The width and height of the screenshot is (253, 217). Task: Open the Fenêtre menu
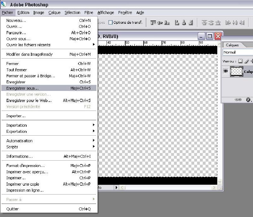point(125,12)
